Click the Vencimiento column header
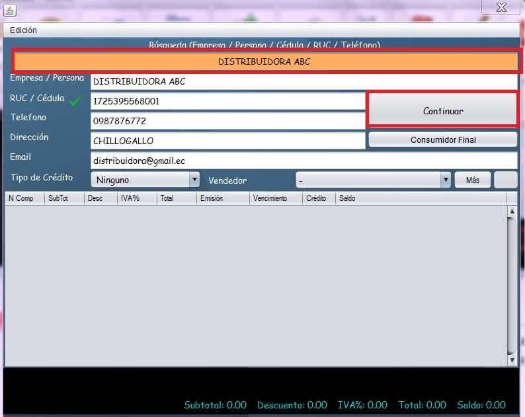This screenshot has width=525, height=417. (275, 198)
